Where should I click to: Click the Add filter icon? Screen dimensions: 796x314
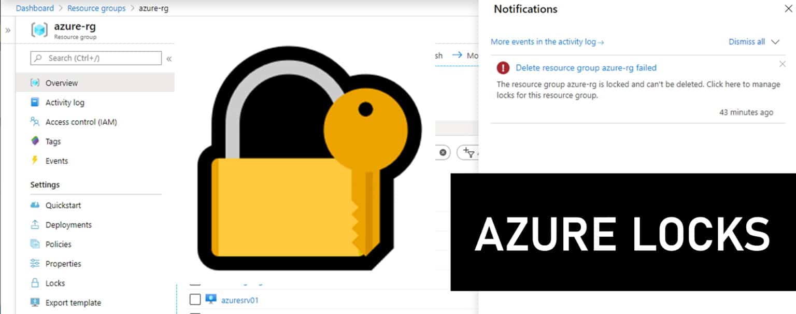click(470, 153)
